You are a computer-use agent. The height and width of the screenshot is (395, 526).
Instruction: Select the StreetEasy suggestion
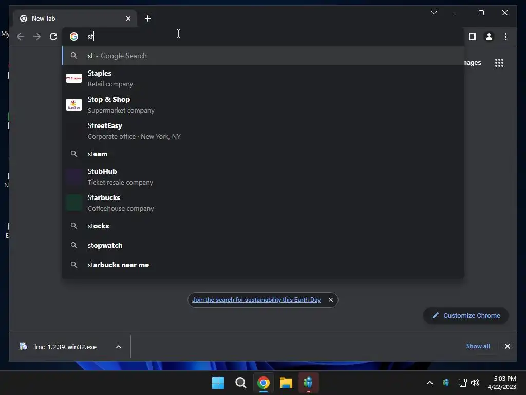point(263,131)
